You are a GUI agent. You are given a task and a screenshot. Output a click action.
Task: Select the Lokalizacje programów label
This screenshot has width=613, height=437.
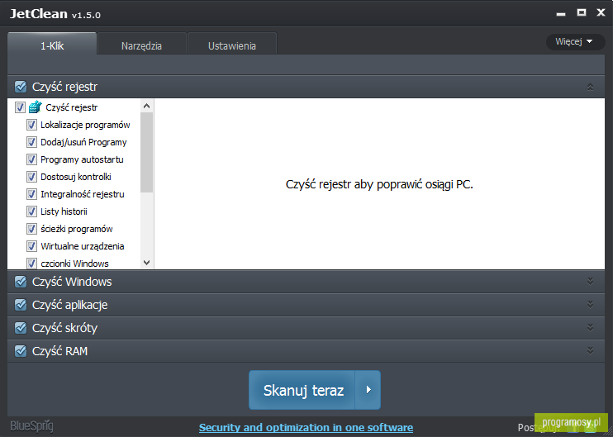click(x=85, y=125)
